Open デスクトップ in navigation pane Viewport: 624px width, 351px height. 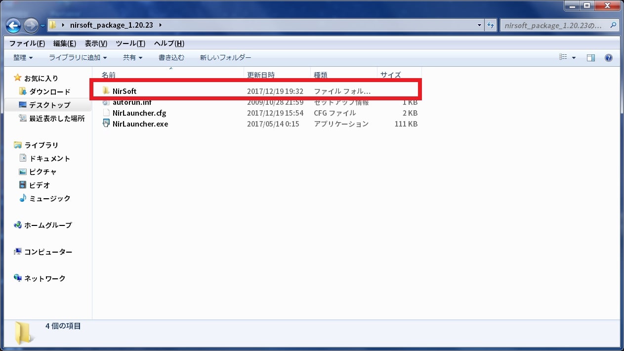[x=49, y=105]
